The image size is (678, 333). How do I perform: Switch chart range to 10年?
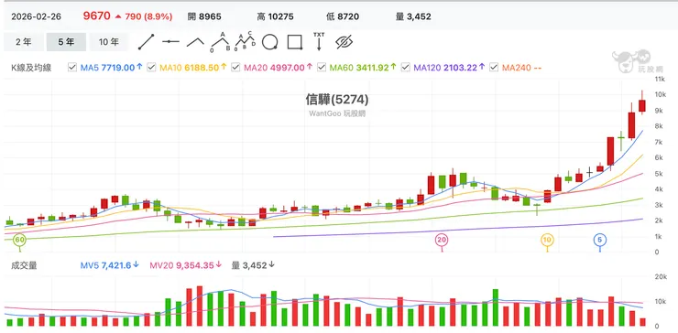pos(108,42)
